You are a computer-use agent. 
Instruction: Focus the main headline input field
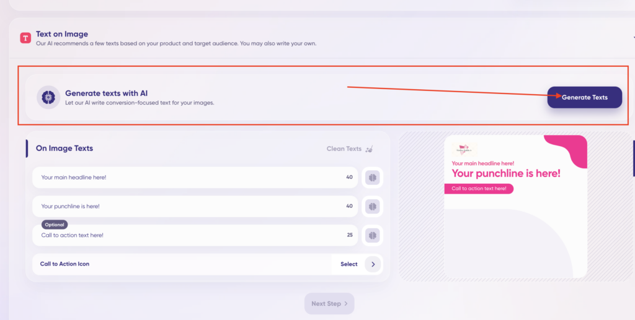(x=195, y=178)
